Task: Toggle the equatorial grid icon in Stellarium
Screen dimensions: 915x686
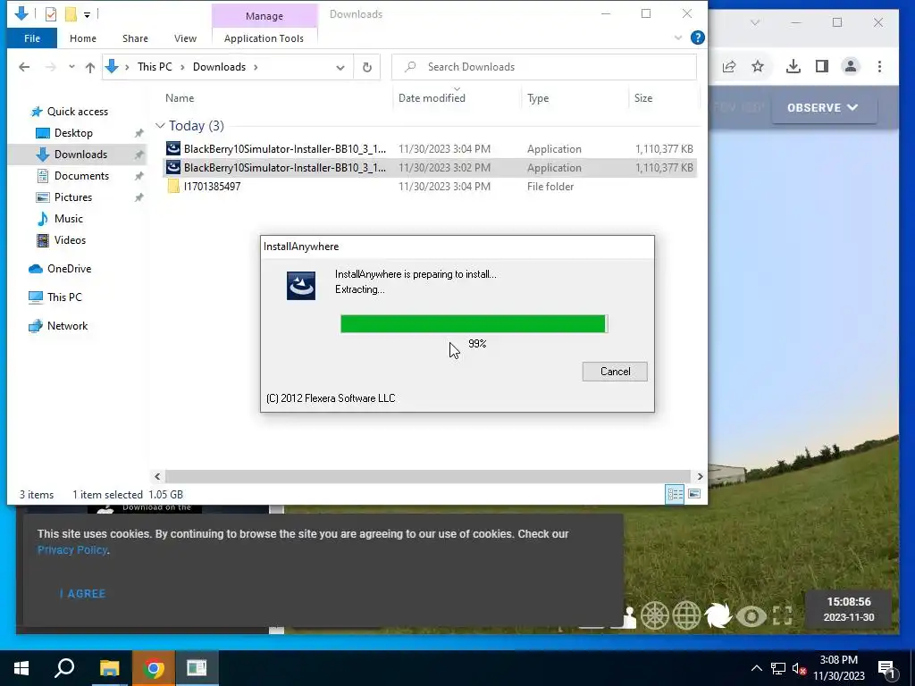Action: [655, 616]
